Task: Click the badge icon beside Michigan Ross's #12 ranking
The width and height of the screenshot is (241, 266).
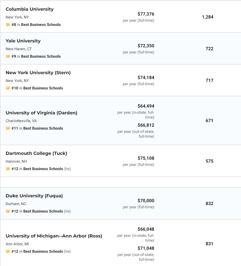Action: click(8, 251)
